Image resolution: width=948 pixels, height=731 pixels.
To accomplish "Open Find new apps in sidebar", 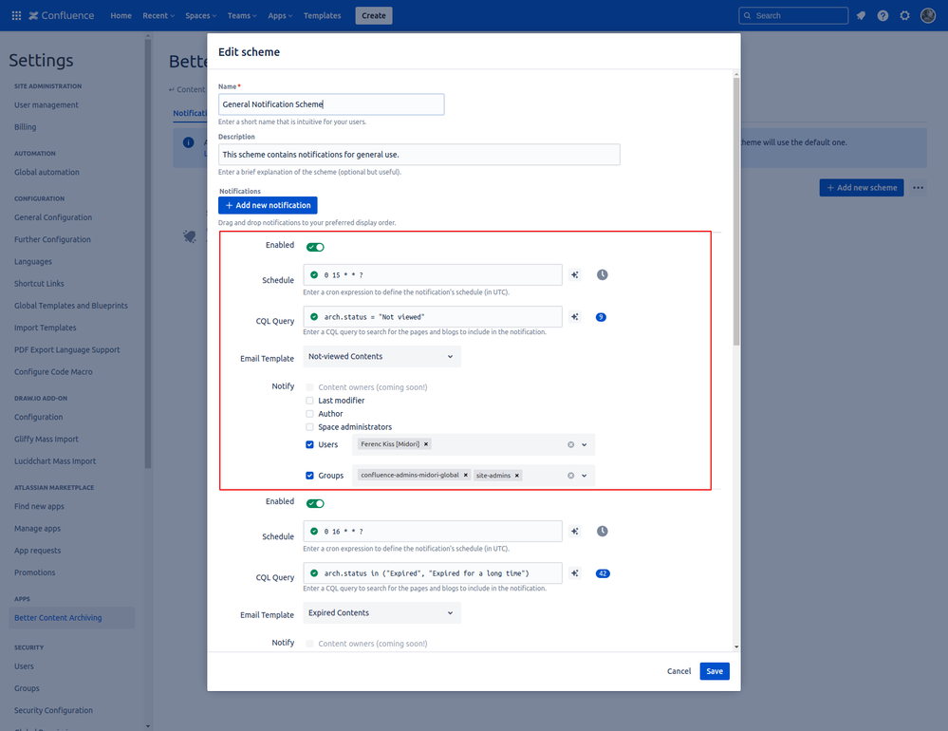I will (39, 507).
